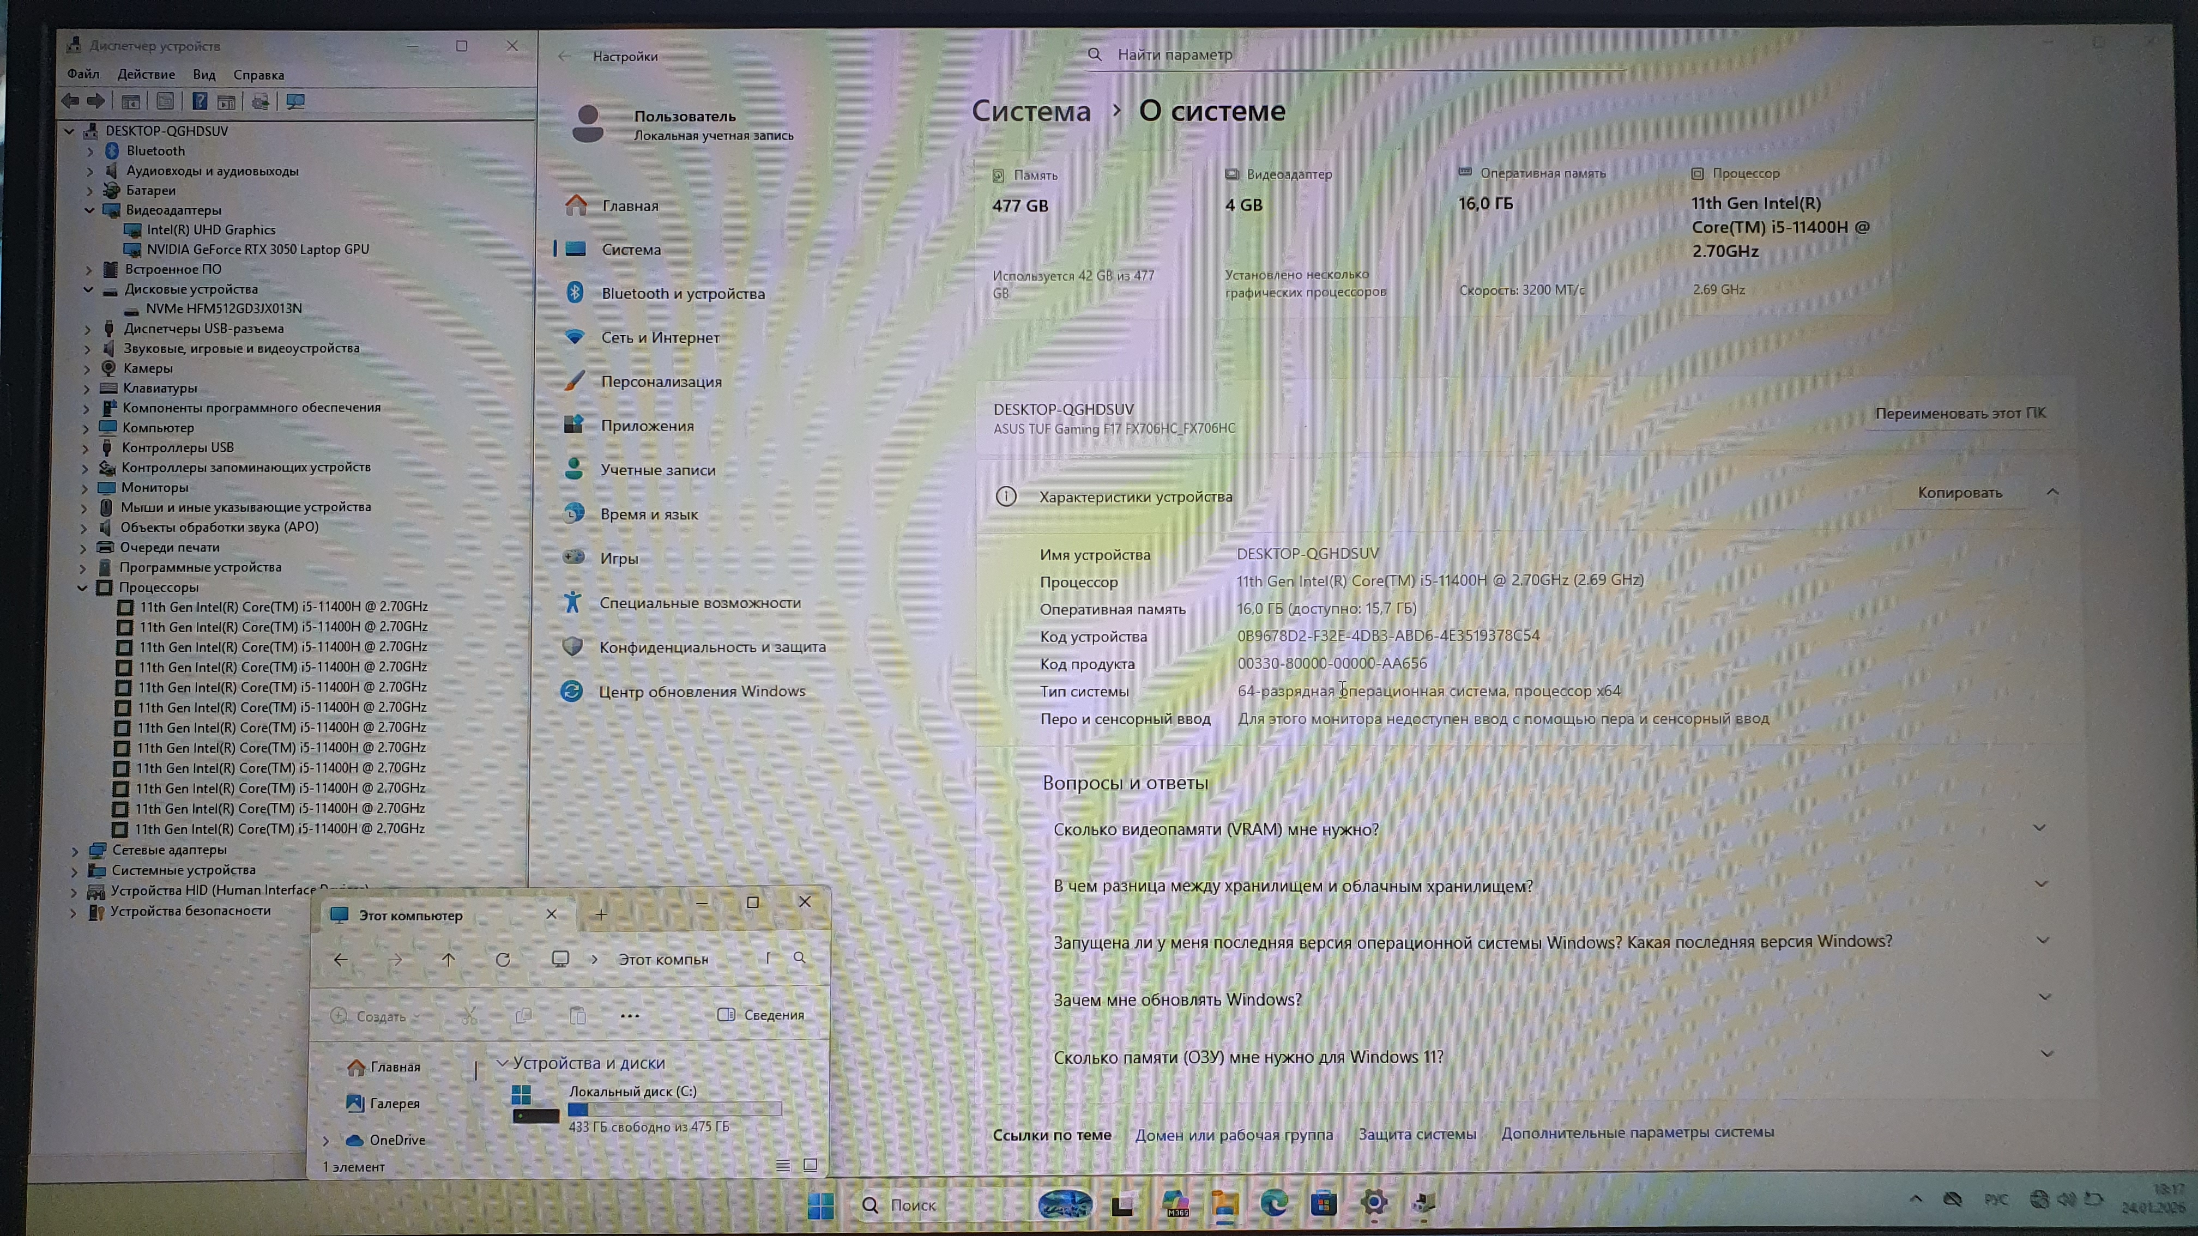Select NVIDIA GeForce RTX 3050 Laptop GPU

point(258,249)
